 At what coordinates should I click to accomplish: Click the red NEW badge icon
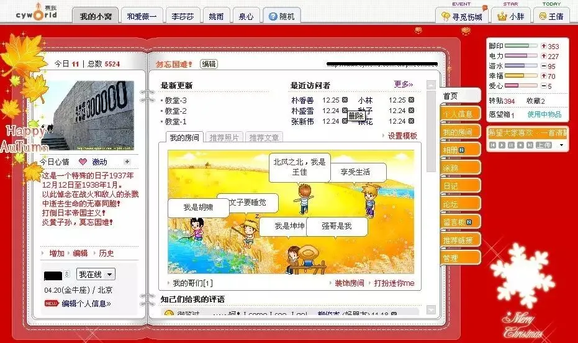click(52, 303)
